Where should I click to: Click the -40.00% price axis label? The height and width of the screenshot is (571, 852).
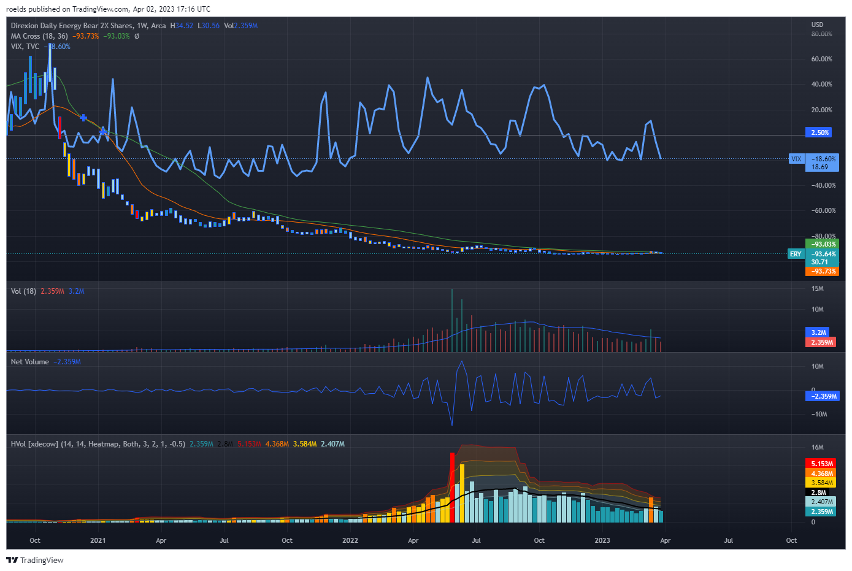[823, 185]
